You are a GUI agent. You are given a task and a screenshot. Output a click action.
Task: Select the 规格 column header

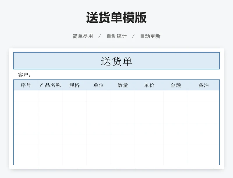pyautogui.click(x=74, y=85)
